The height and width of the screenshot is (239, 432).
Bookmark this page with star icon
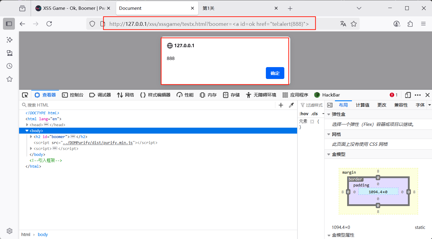(354, 24)
